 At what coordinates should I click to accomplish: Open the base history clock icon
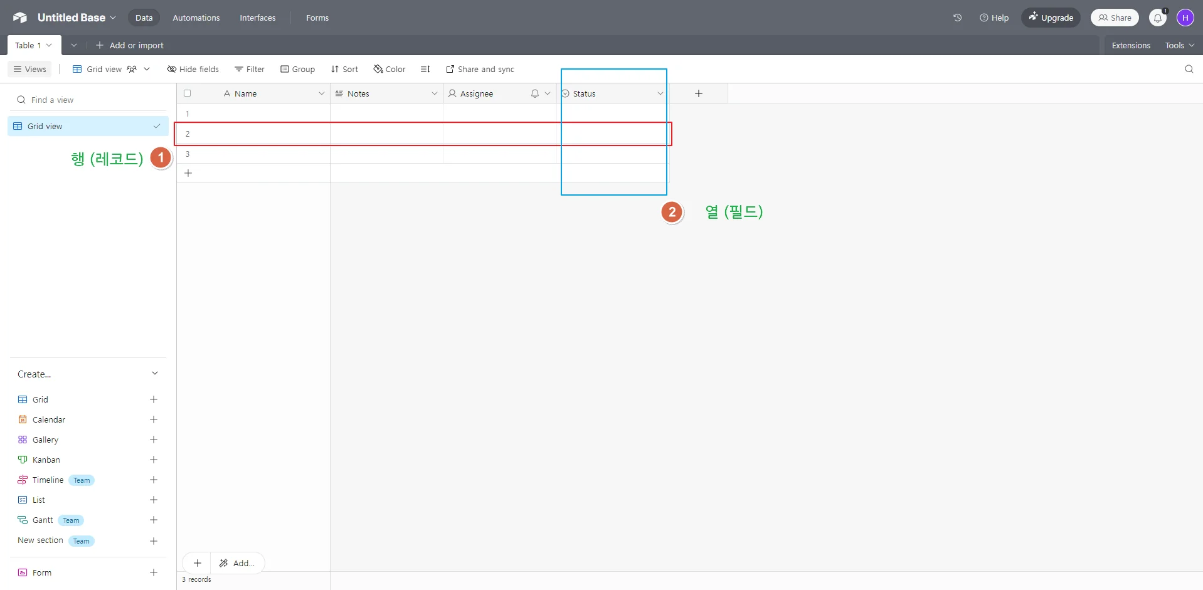click(957, 18)
